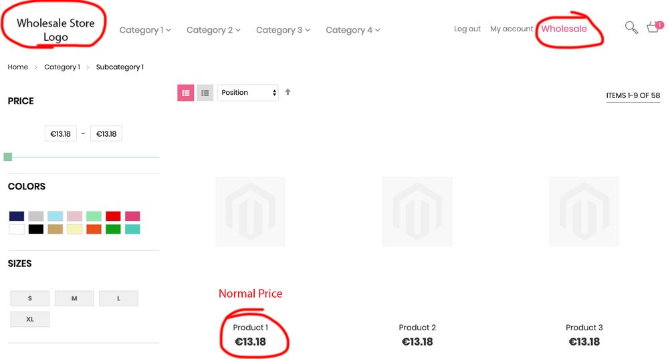
Task: Toggle ascending sort direction arrow
Action: click(x=288, y=92)
